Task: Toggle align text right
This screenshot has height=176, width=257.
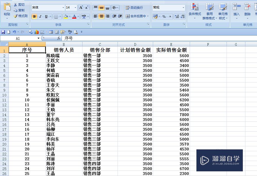Action: coord(107,16)
